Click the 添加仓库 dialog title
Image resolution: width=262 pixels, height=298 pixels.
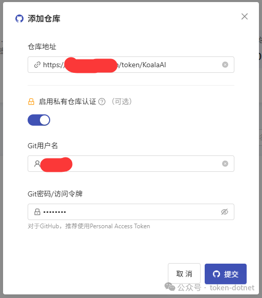(x=44, y=18)
